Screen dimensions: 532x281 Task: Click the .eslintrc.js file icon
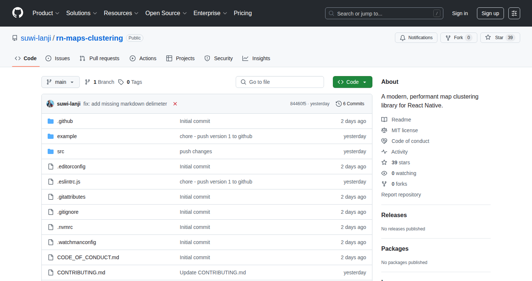51,182
